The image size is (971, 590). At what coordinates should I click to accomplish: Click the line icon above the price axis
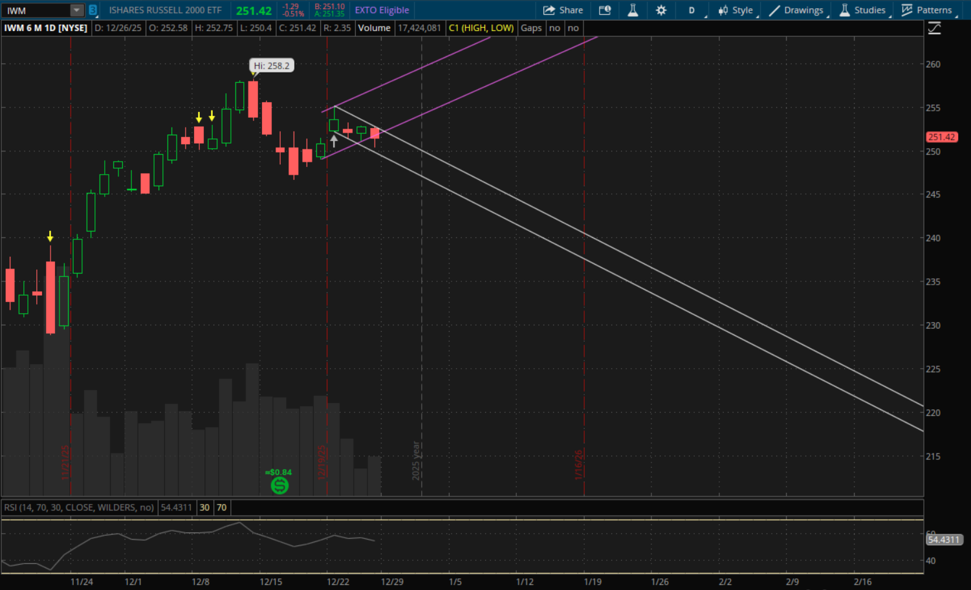click(x=934, y=28)
